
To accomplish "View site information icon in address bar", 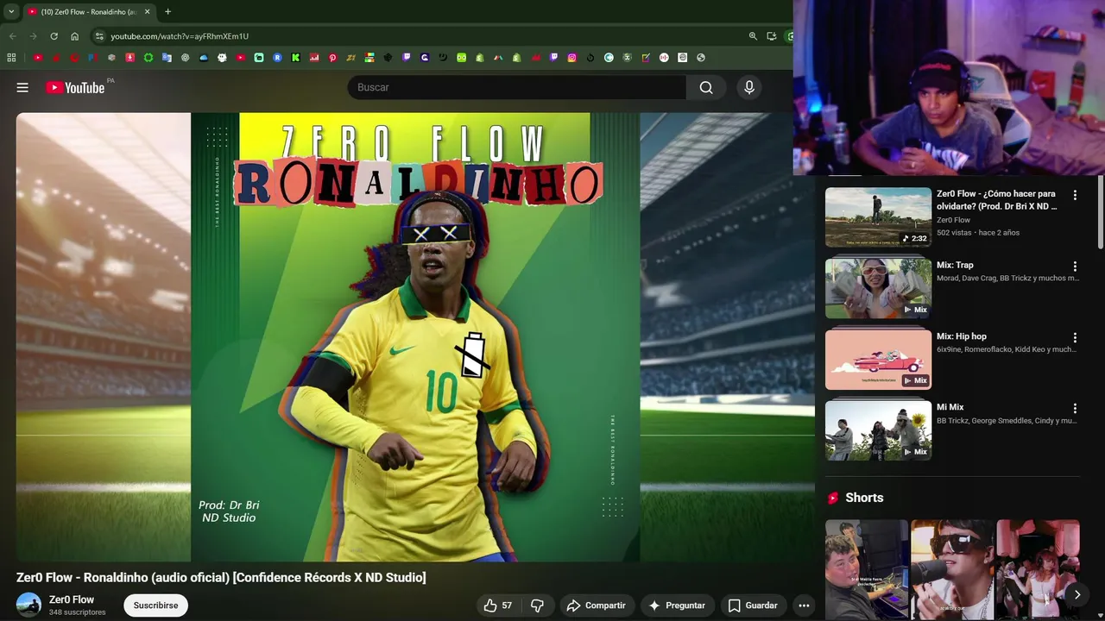I will 99,36.
